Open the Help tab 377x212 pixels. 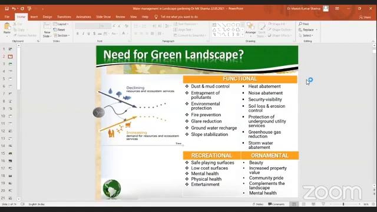click(145, 17)
